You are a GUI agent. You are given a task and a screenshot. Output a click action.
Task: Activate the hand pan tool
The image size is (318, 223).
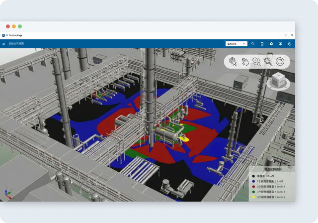(x=245, y=62)
